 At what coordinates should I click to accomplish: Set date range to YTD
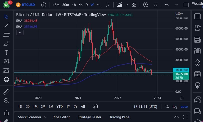[x=60, y=106]
